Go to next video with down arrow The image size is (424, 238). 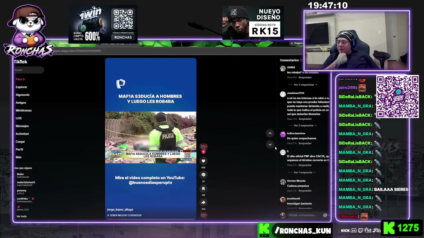click(x=270, y=144)
